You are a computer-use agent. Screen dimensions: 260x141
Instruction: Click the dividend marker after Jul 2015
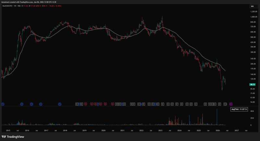[22, 104]
